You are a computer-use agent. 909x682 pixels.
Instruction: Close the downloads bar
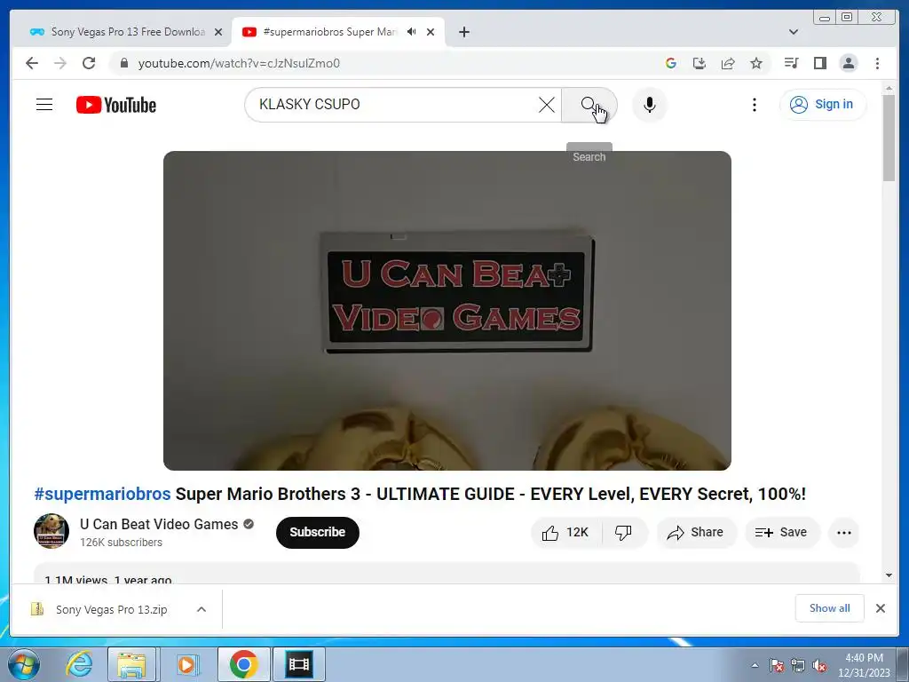click(x=880, y=607)
